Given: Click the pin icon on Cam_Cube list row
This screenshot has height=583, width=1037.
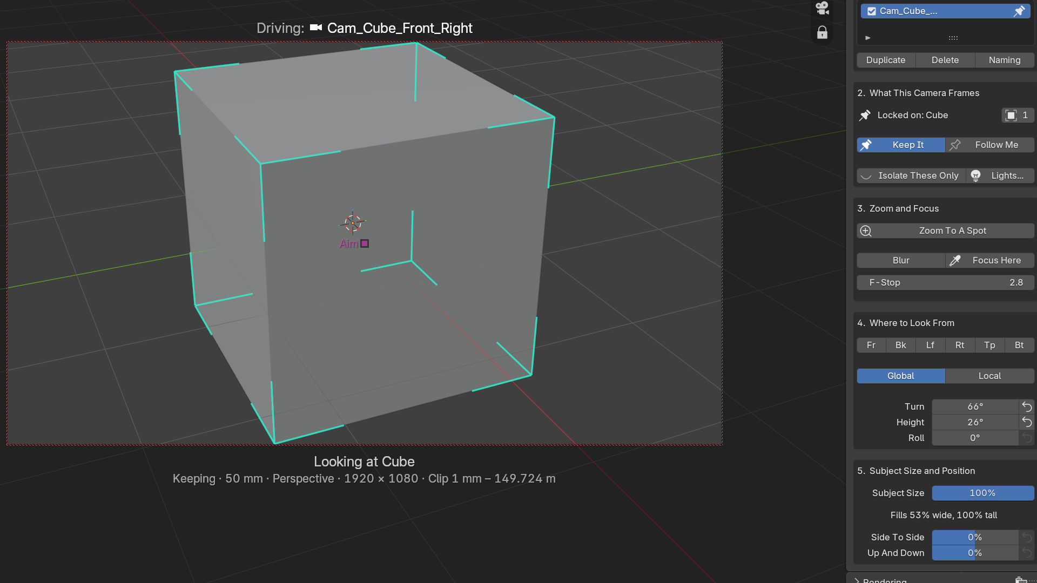Looking at the screenshot, I should pyautogui.click(x=1019, y=11).
